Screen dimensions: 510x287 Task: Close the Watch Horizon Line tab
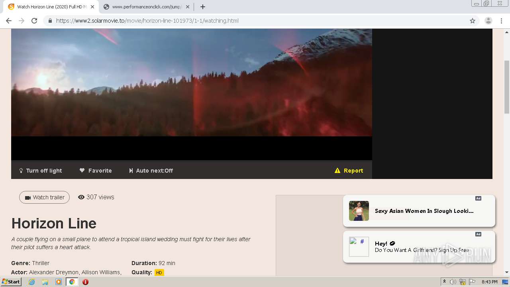tap(92, 7)
